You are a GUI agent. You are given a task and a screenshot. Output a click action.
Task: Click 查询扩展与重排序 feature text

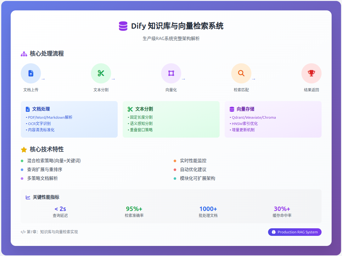coord(45,170)
